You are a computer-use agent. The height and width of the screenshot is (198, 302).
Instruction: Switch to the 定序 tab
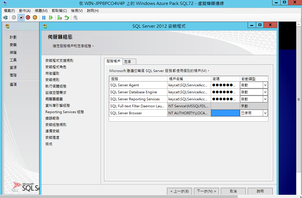130,62
